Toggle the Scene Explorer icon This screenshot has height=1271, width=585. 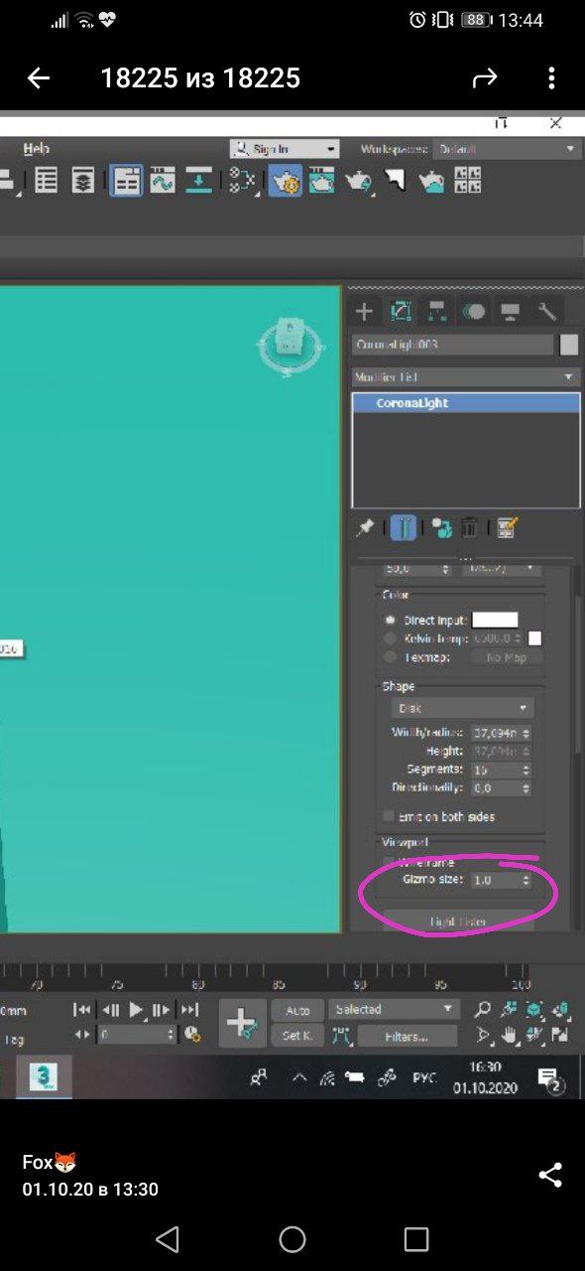tap(47, 181)
